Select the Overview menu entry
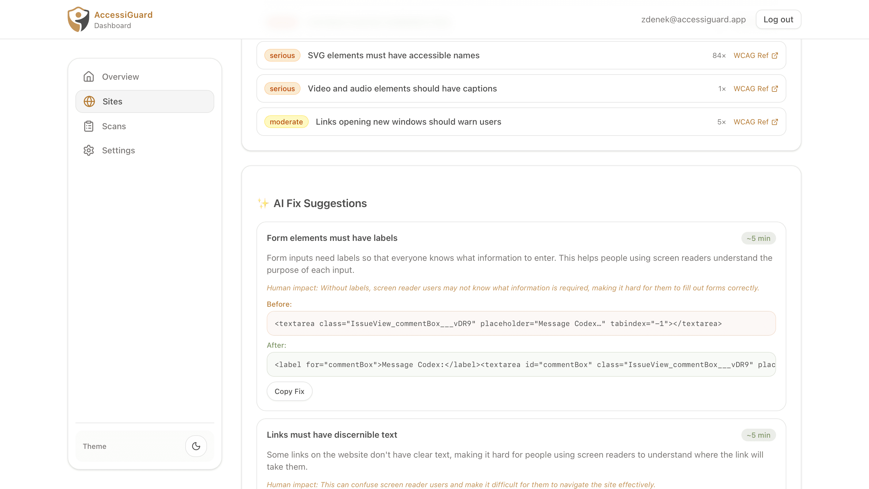The image size is (869, 489). click(x=120, y=77)
